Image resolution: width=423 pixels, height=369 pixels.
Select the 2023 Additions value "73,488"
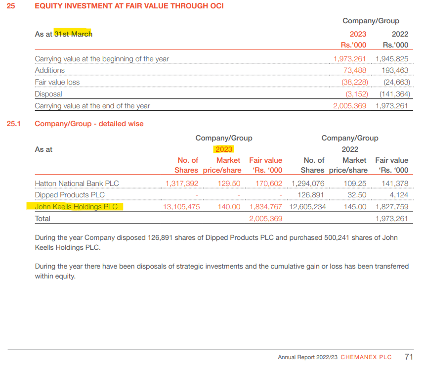coord(354,70)
